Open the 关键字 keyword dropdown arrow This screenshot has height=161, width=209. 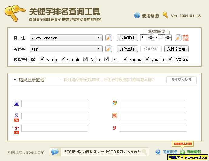(x=99, y=49)
